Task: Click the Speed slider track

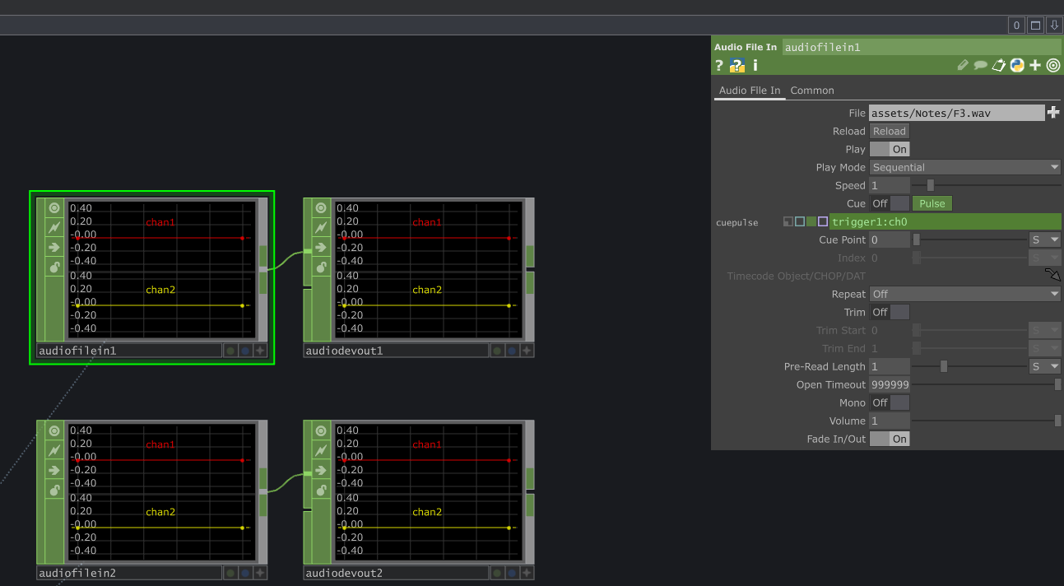Action: point(986,185)
